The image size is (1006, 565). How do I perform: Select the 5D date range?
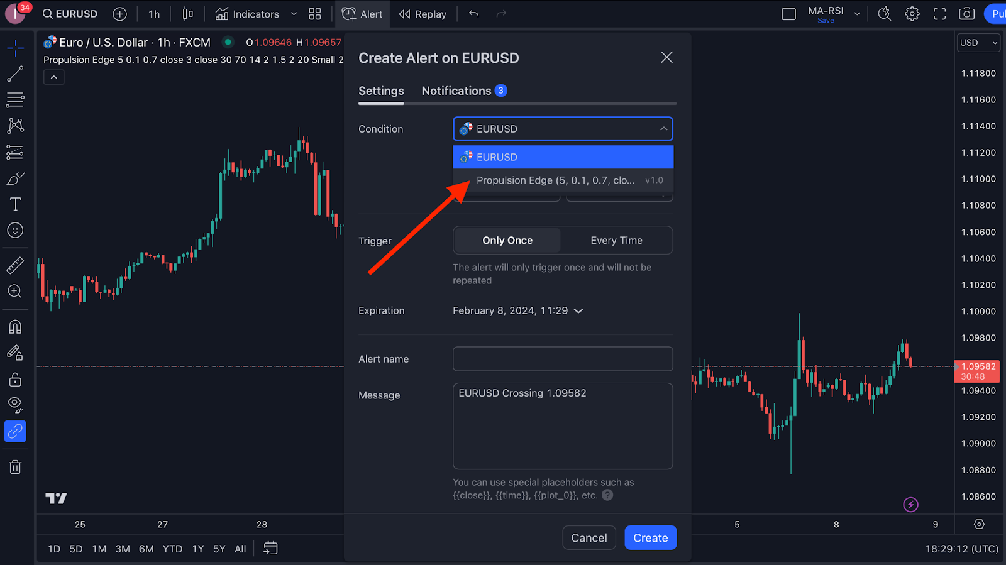coord(76,549)
